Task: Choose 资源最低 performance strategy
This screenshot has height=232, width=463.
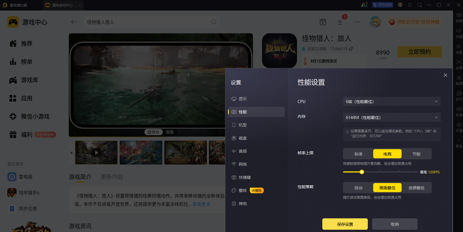Action: pos(416,188)
